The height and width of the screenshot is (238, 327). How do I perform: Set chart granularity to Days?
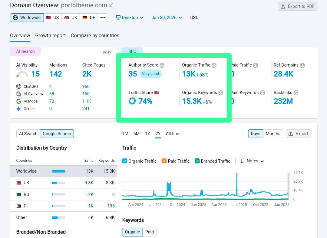[x=256, y=134]
